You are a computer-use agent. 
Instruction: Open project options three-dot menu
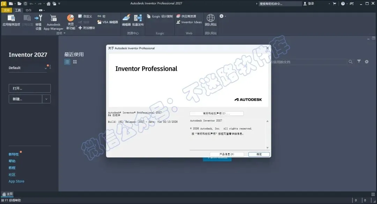coord(50,67)
